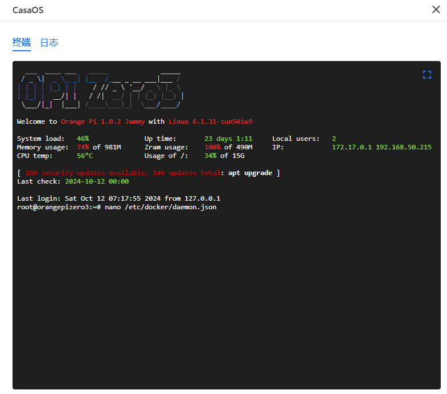The height and width of the screenshot is (394, 447).
Task: Click the IP address 192.168.50.215
Action: coord(403,147)
